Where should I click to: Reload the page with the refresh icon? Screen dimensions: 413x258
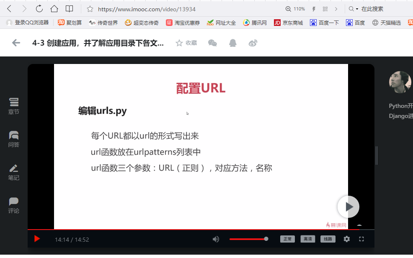(x=39, y=9)
